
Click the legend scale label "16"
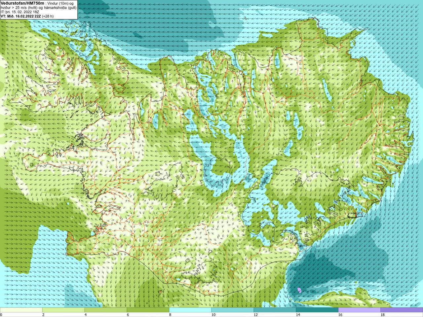coord(340,315)
